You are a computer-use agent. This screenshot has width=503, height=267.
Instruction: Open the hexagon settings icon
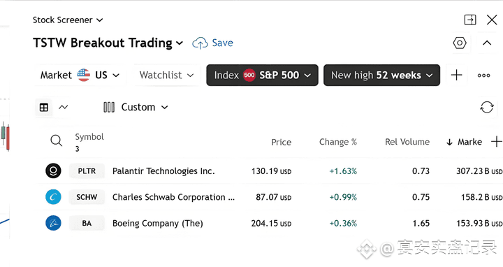[x=460, y=43]
